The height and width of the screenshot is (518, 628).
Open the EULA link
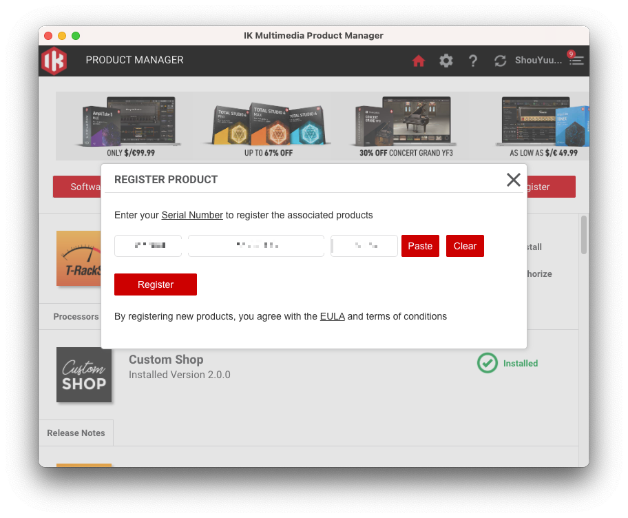pos(332,316)
